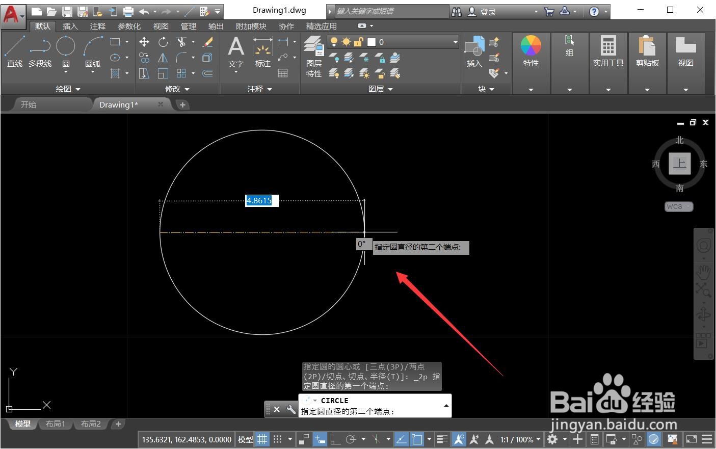Open the Manage (管理) ribbon tab
This screenshot has width=716, height=449.
pos(188,26)
